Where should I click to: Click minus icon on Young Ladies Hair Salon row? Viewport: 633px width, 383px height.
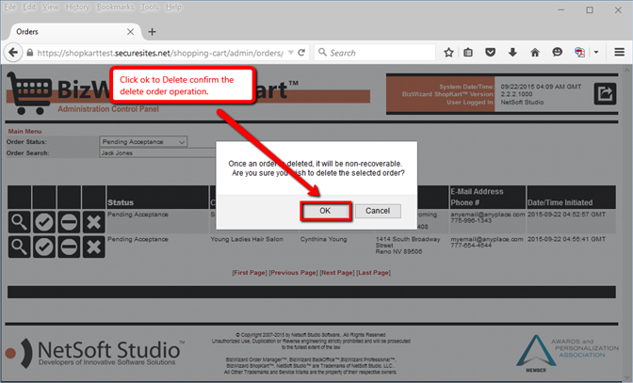click(69, 247)
